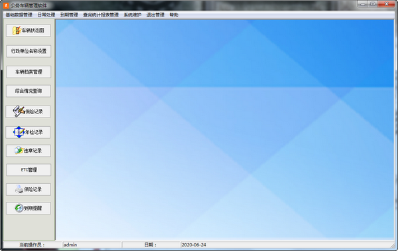This screenshot has height=251, width=398.
Task: Minimize the application window
Action: click(363, 4)
